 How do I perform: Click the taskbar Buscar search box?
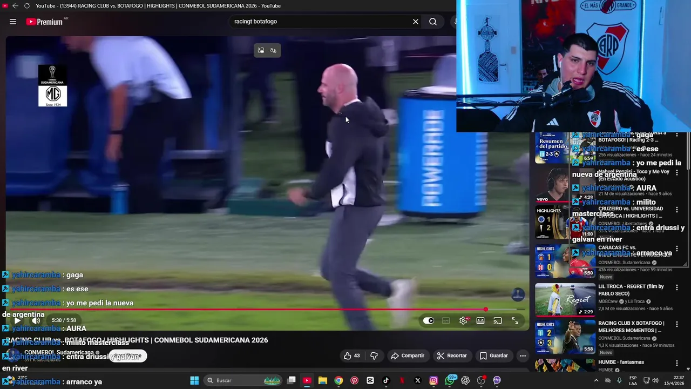pos(244,380)
